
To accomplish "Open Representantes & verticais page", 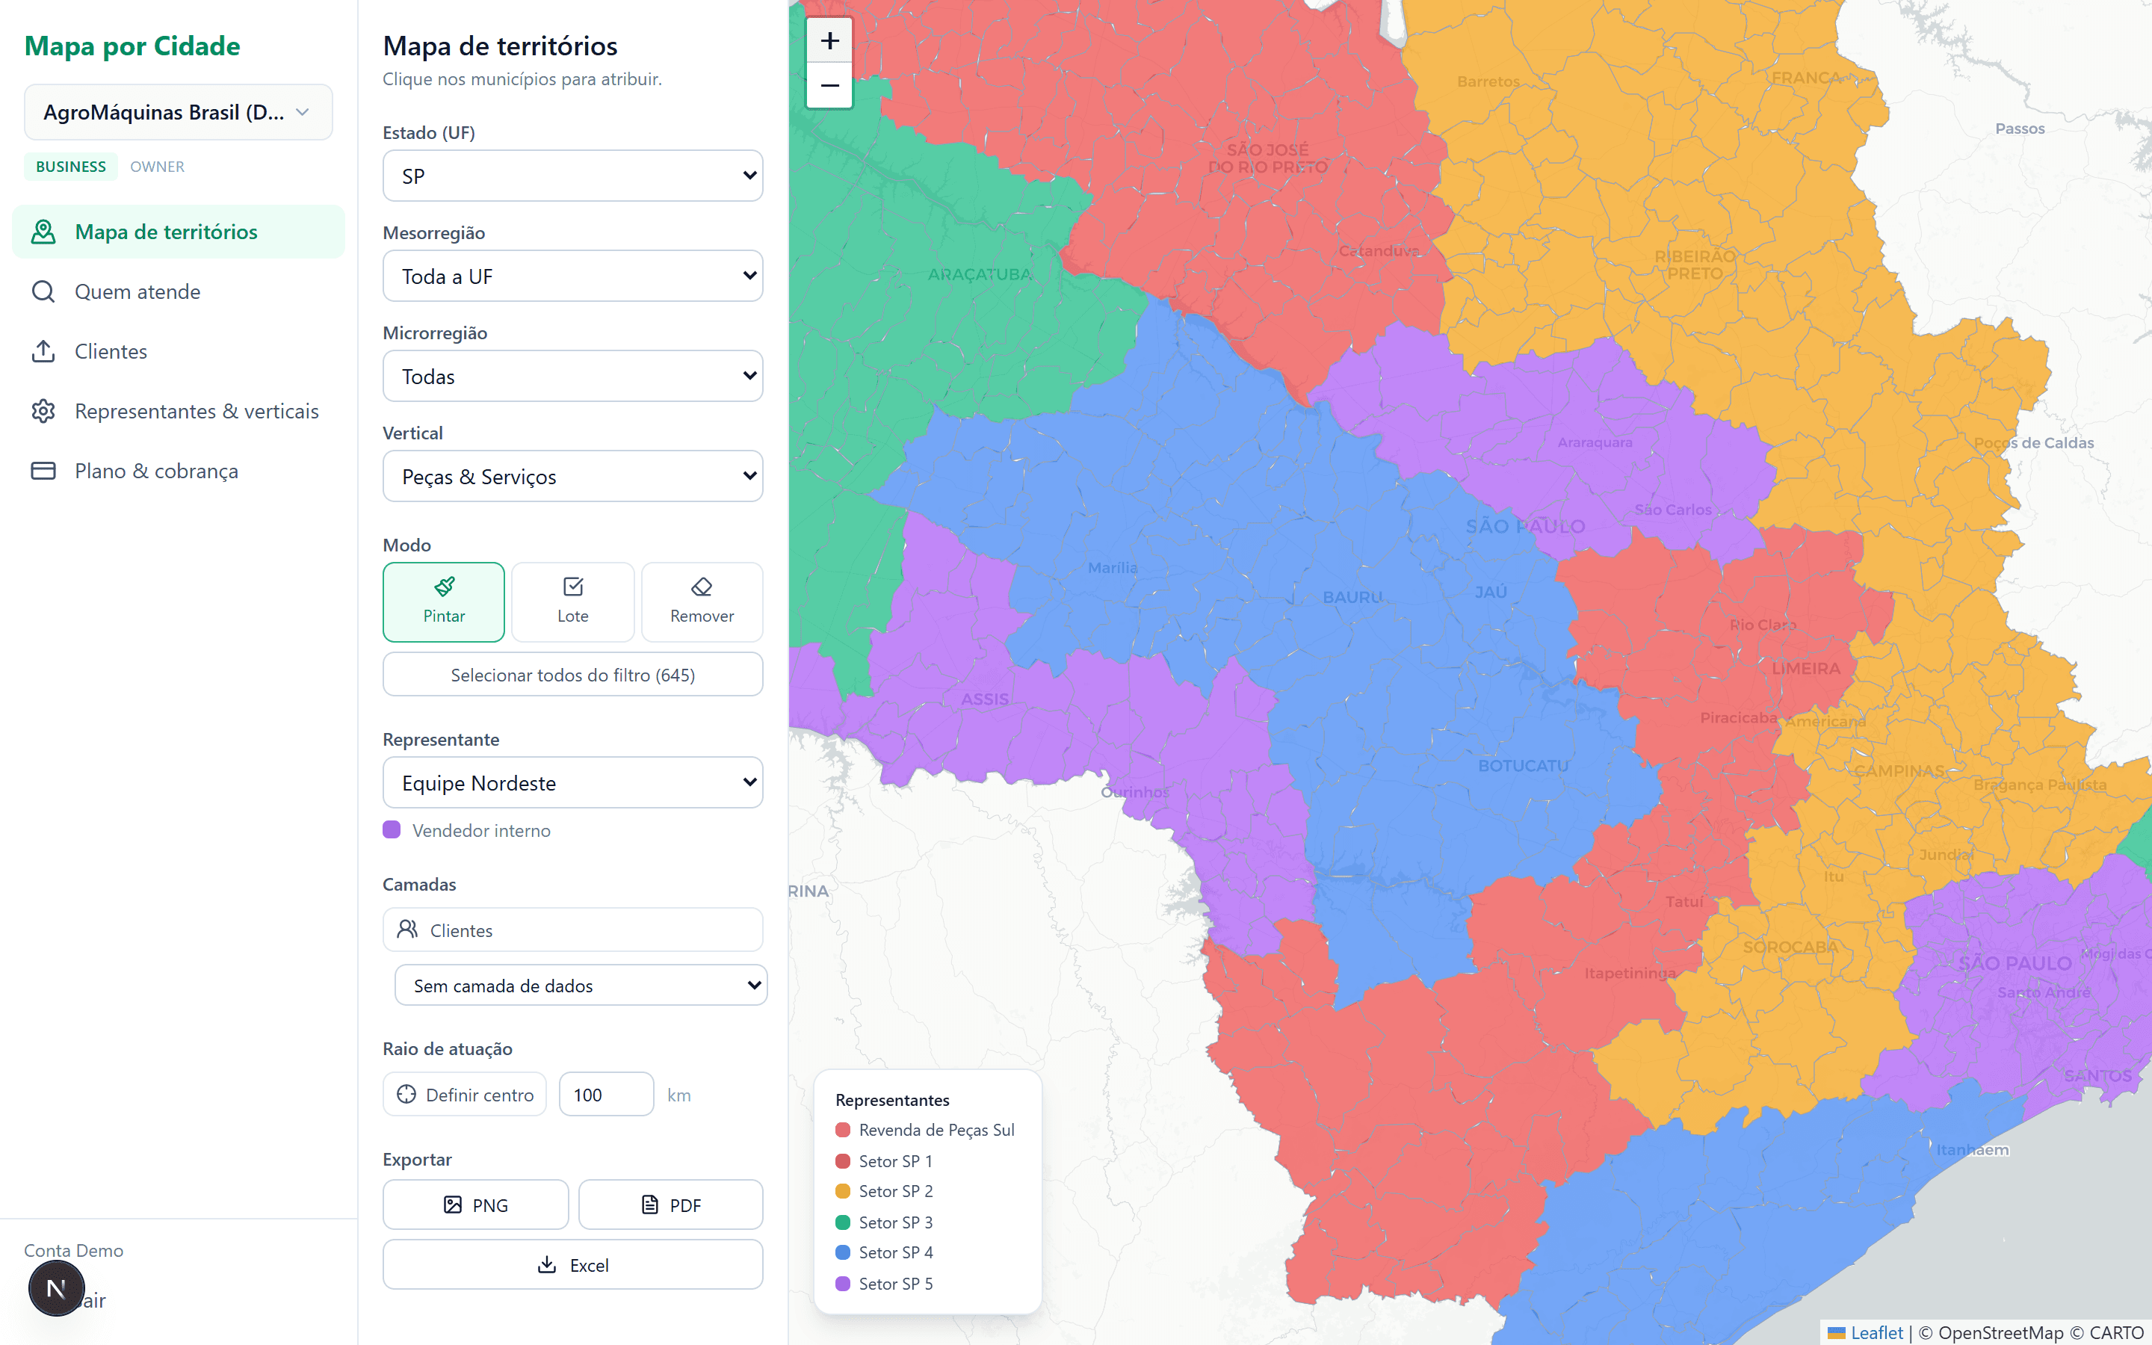I will pos(178,411).
